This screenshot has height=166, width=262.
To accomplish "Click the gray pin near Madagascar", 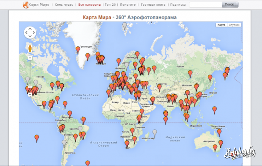I will [x=155, y=132].
